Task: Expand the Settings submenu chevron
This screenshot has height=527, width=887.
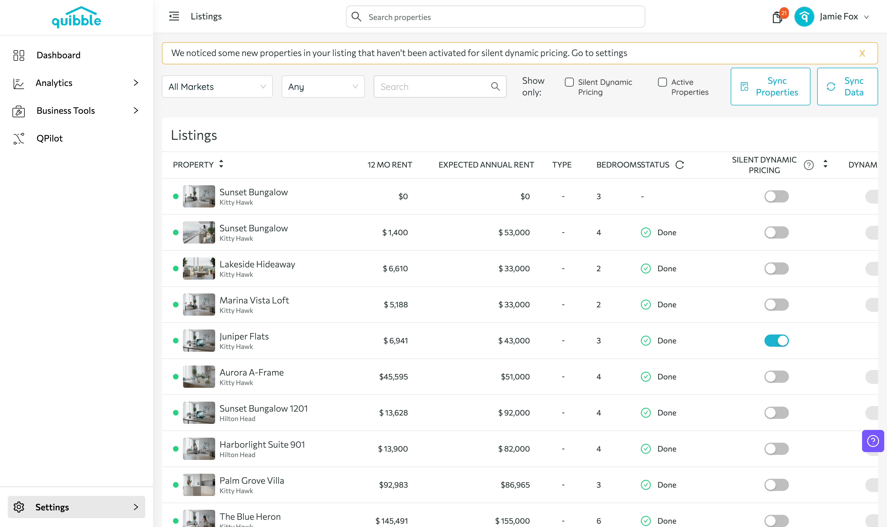Action: tap(136, 507)
